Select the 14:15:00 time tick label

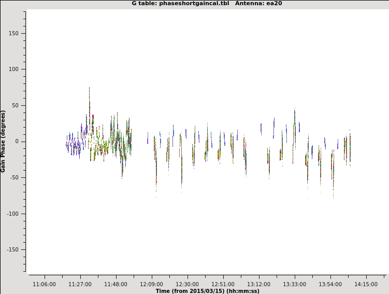pos(366,284)
